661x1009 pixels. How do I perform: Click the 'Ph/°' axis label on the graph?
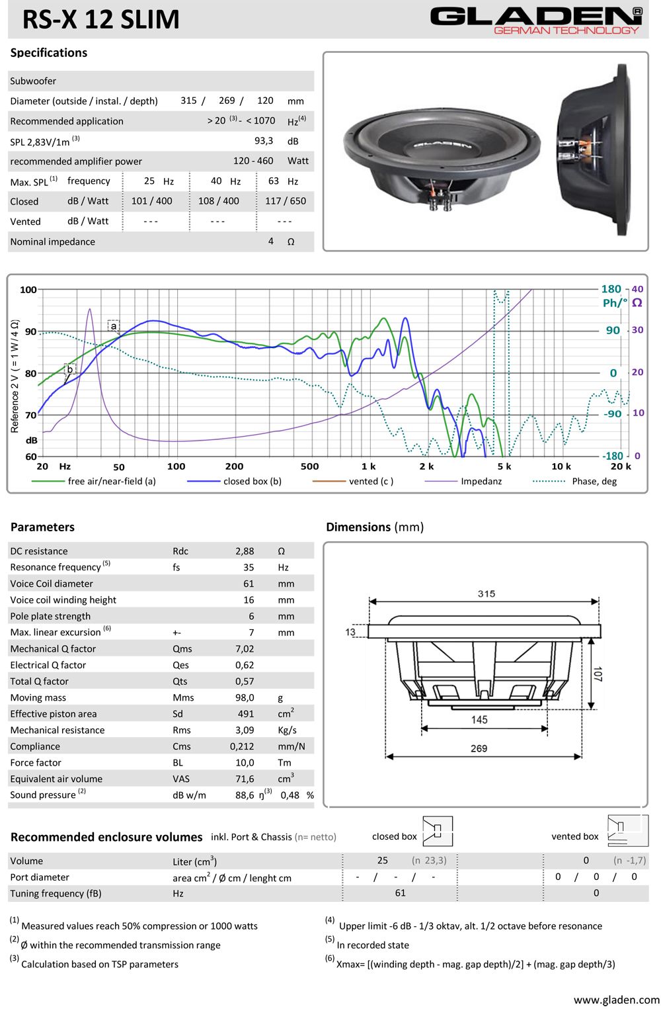click(615, 303)
